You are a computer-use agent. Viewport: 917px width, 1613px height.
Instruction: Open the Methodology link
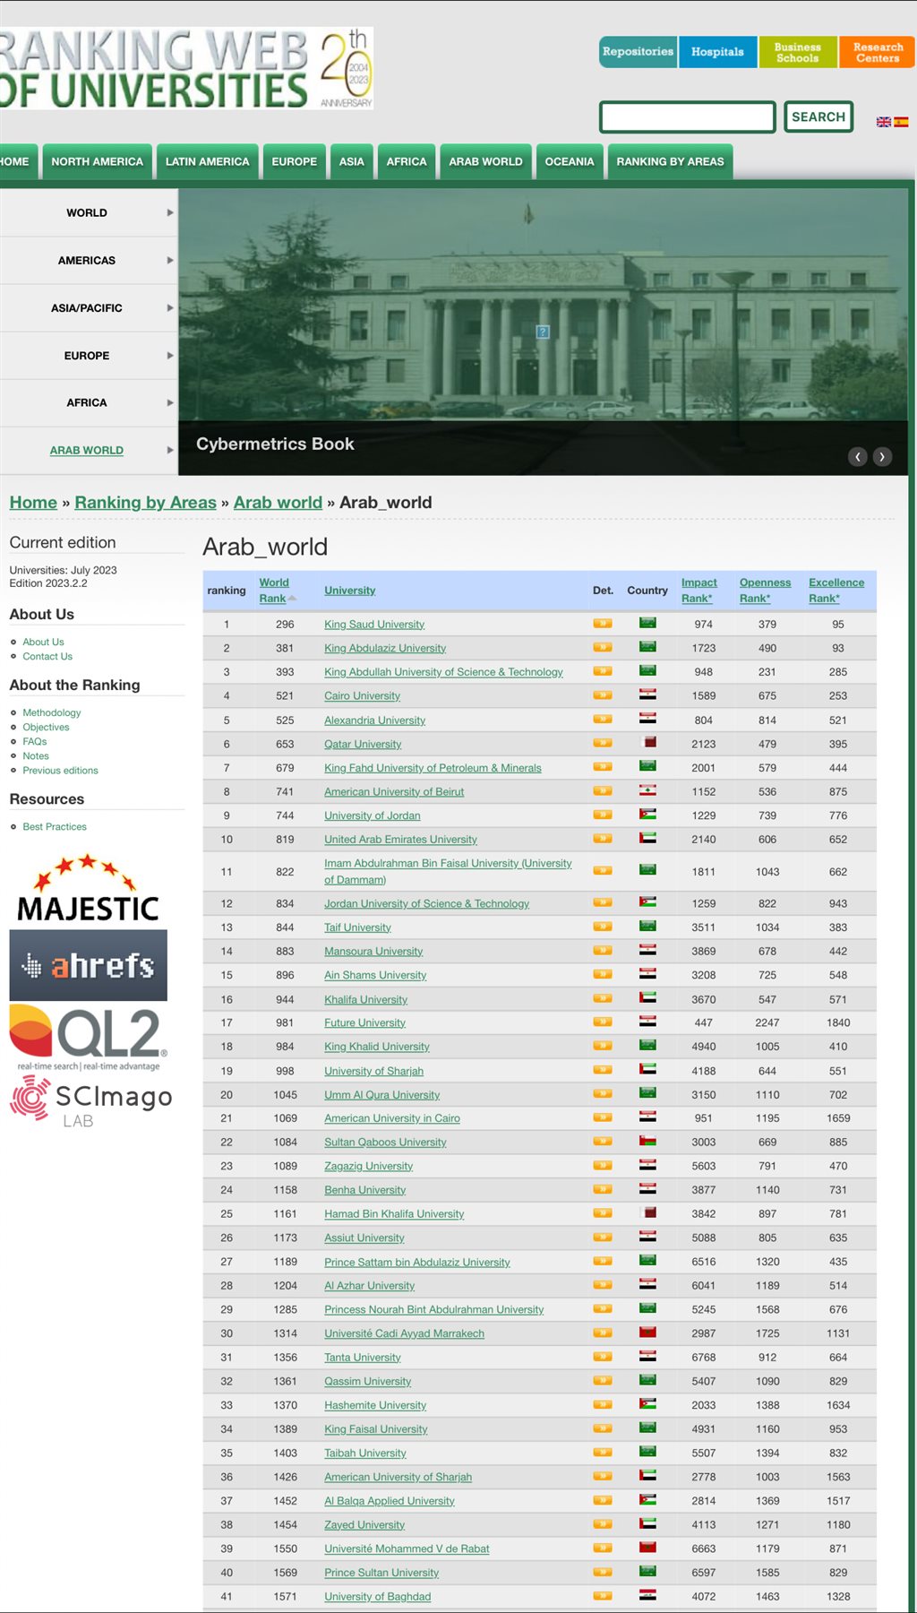click(52, 712)
